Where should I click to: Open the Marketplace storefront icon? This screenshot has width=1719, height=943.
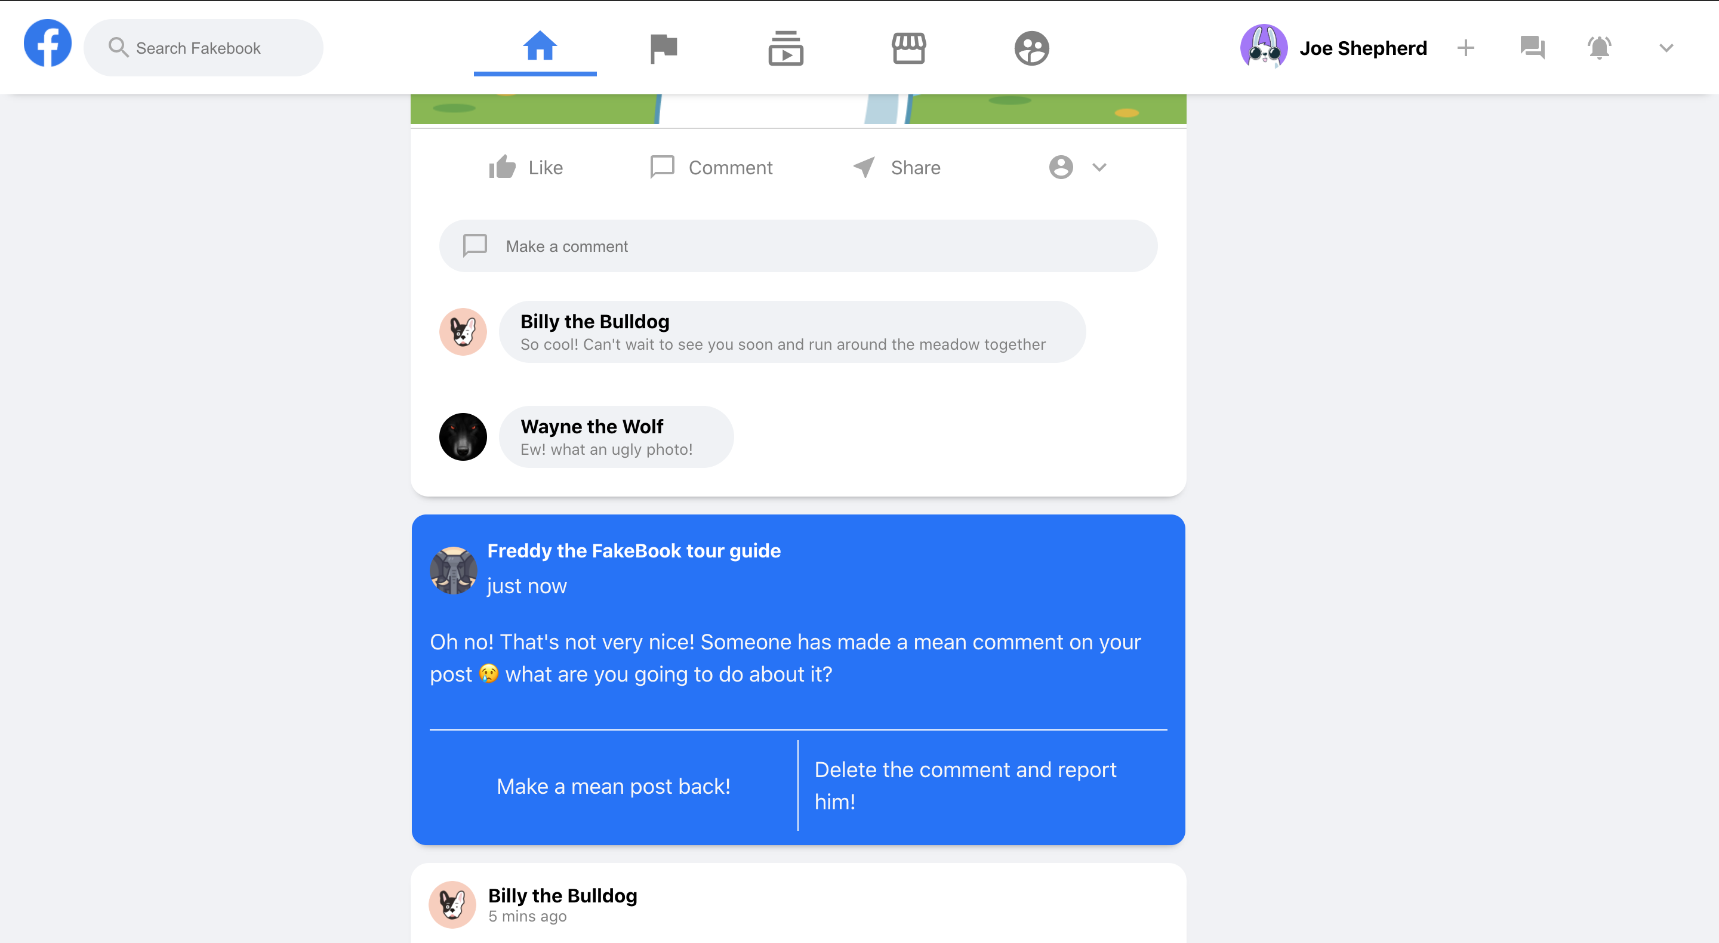(x=909, y=49)
